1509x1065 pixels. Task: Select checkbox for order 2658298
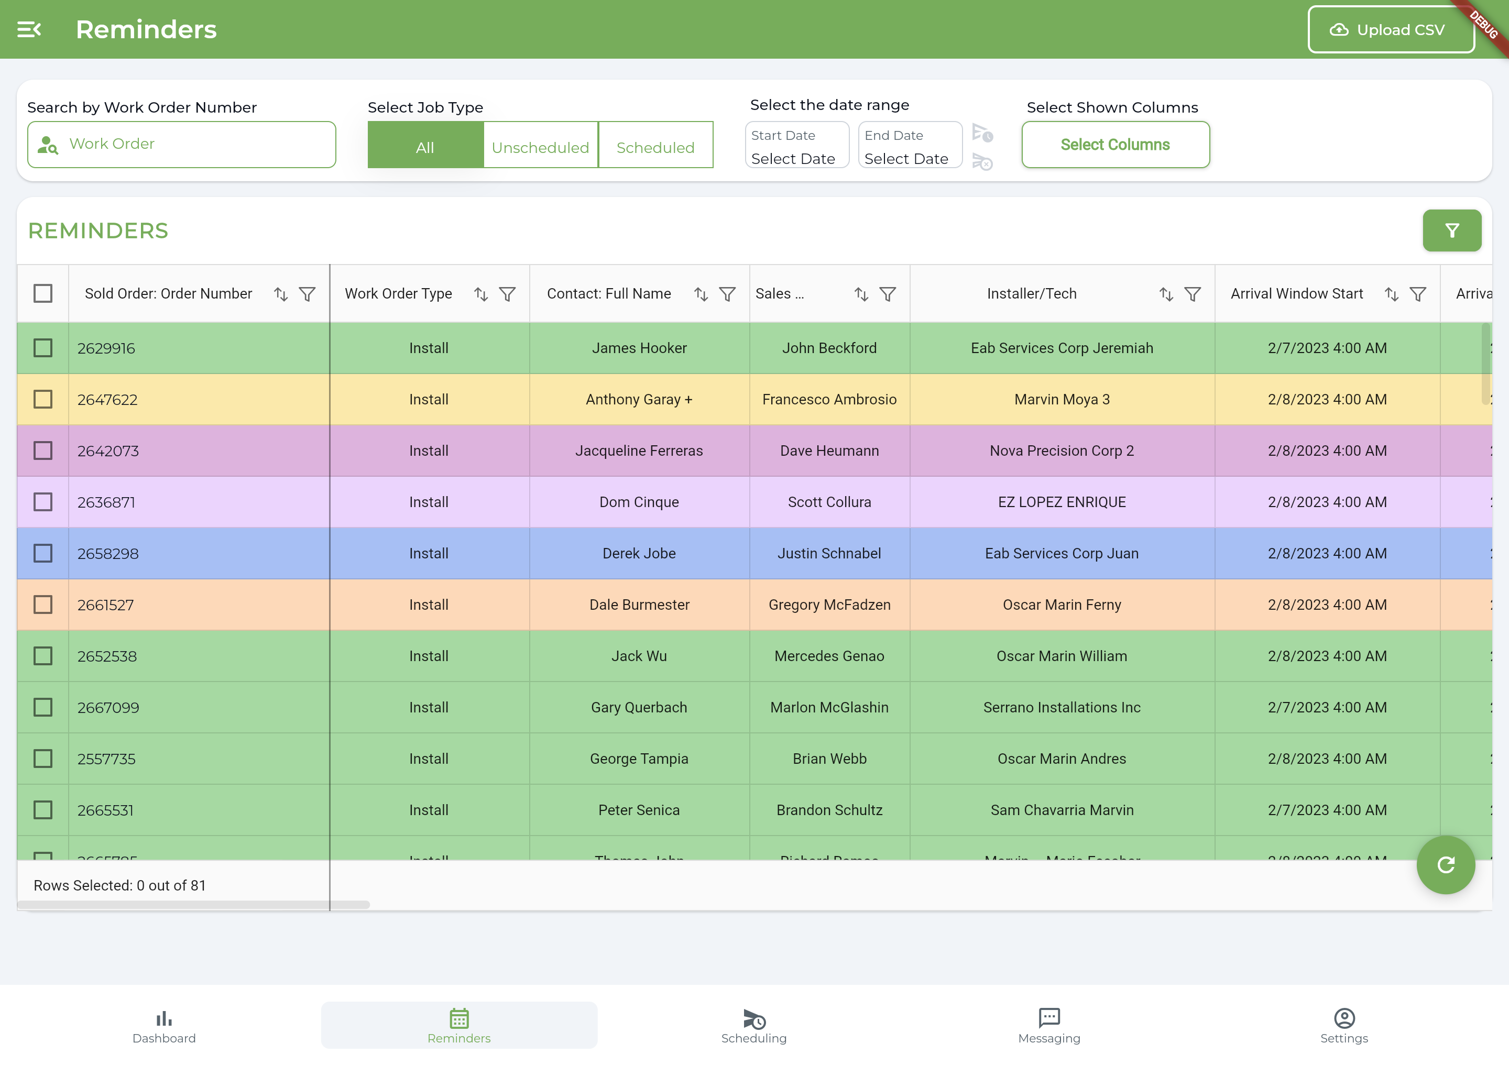point(43,553)
